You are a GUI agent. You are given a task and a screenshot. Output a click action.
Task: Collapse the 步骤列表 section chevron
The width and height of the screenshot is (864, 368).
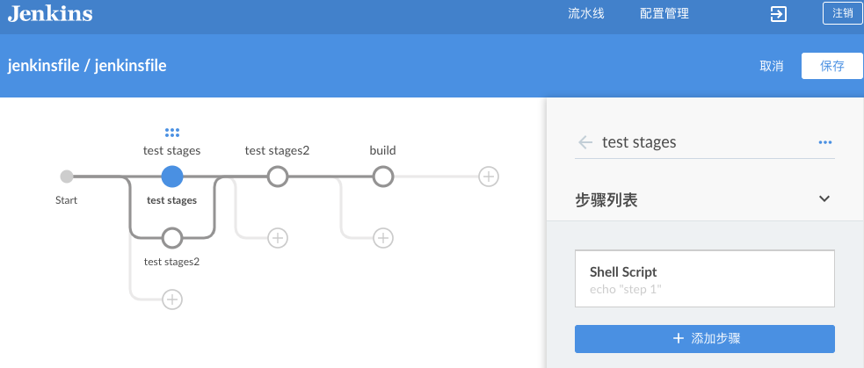coord(824,198)
